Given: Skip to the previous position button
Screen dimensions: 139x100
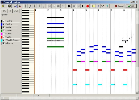Looking at the screenshot, I should (x=78, y=6).
